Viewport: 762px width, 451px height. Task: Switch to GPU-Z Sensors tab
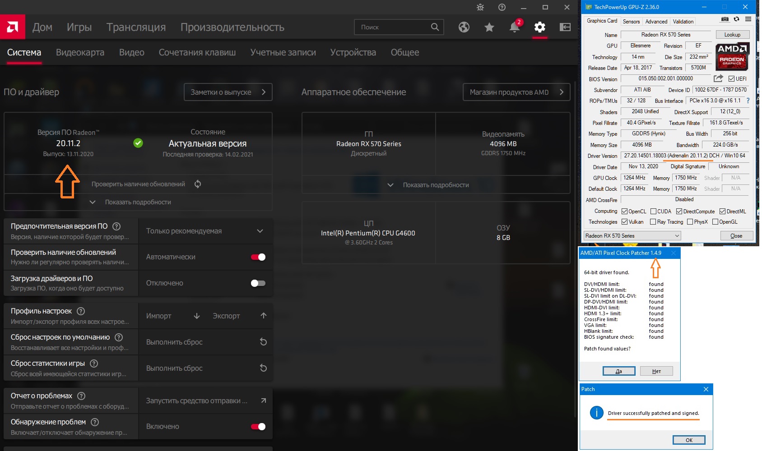(631, 22)
